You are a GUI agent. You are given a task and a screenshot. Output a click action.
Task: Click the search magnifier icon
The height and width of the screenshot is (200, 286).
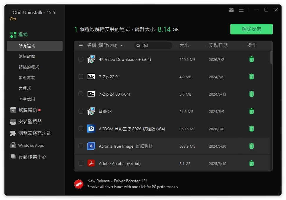pyautogui.click(x=138, y=46)
